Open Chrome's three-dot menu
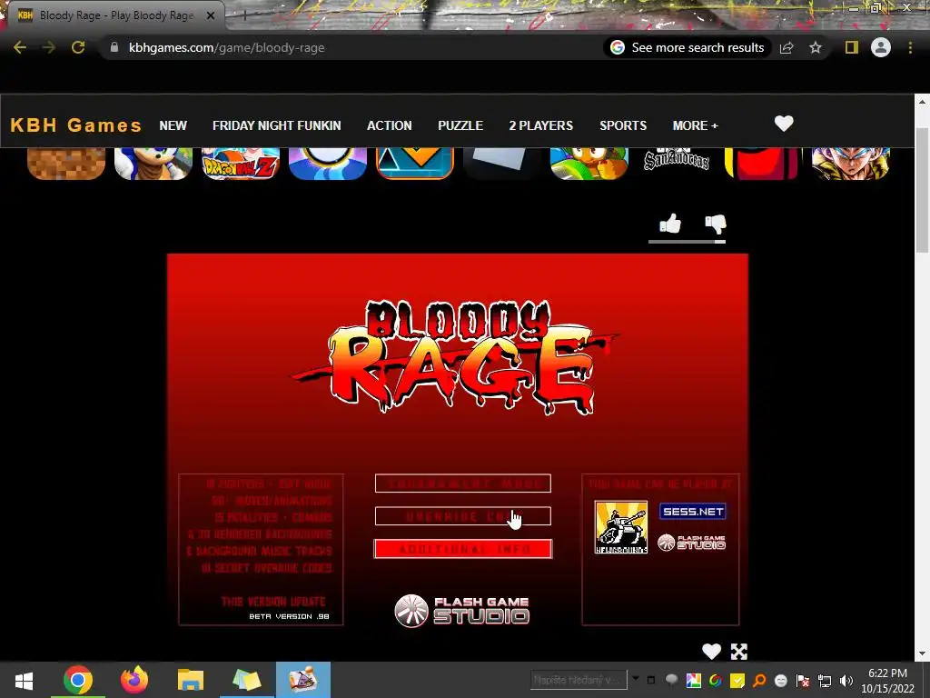 coord(910,47)
